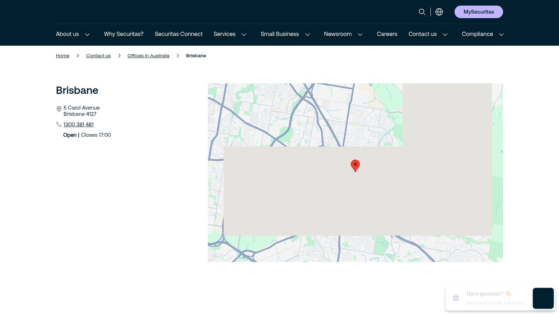Follow the Home breadcrumb link
The height and width of the screenshot is (314, 559).
tap(63, 56)
